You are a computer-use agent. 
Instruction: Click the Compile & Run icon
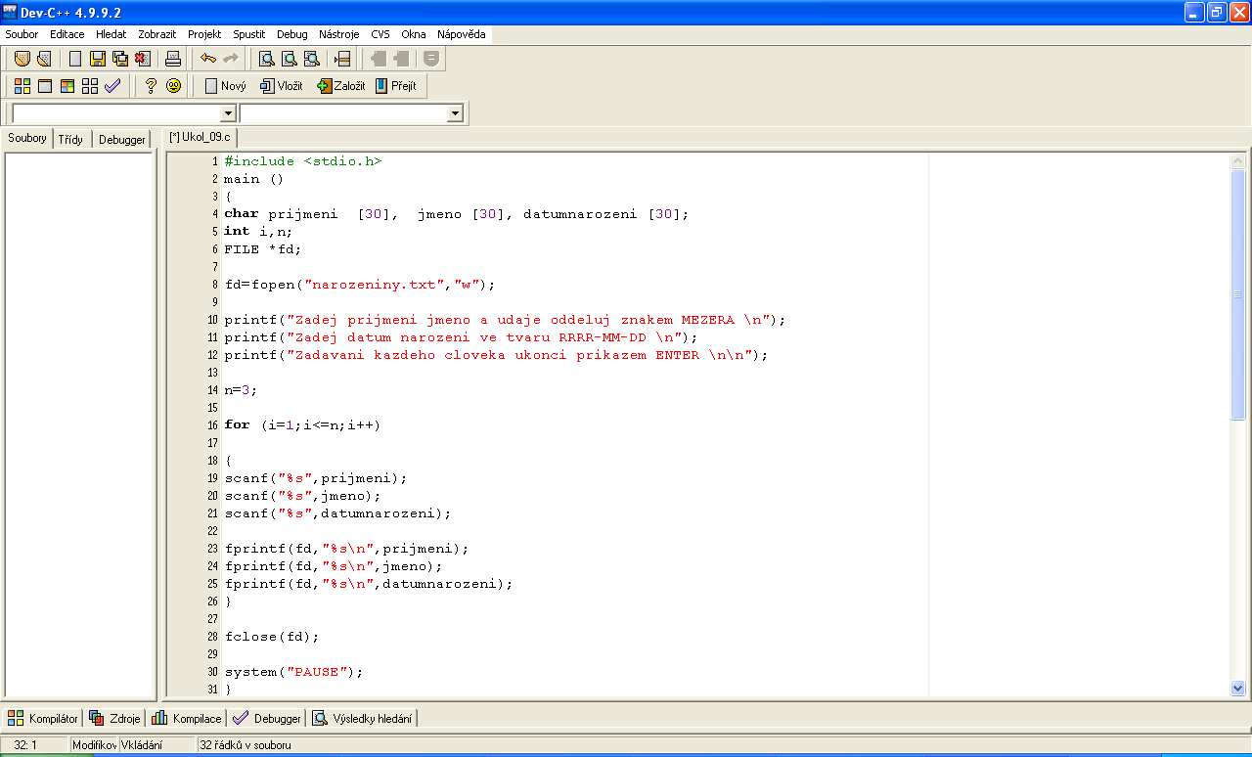[x=67, y=86]
